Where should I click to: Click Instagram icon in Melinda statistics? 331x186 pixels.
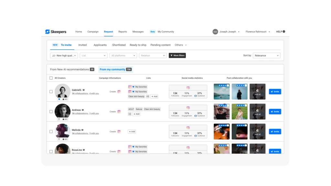[188, 128]
